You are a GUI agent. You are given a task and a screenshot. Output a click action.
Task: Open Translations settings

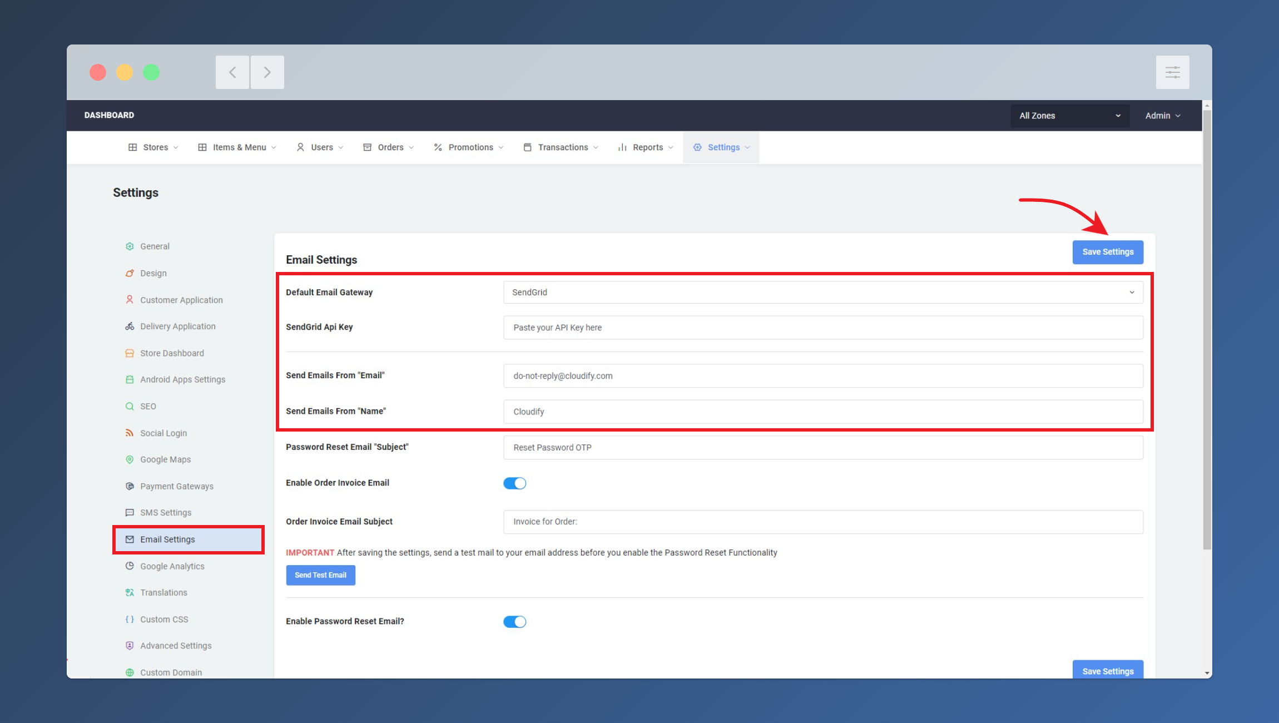coord(163,592)
